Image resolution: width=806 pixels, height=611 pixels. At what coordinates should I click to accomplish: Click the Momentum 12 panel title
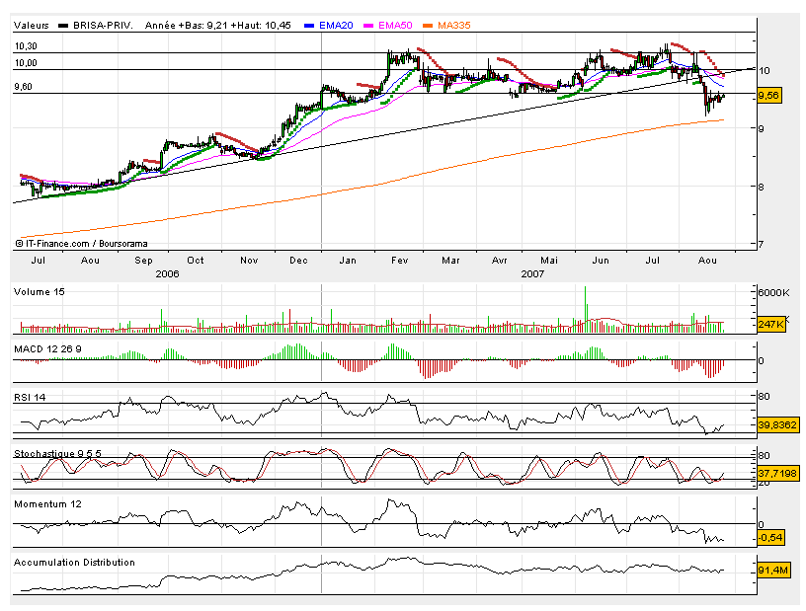coord(47,504)
